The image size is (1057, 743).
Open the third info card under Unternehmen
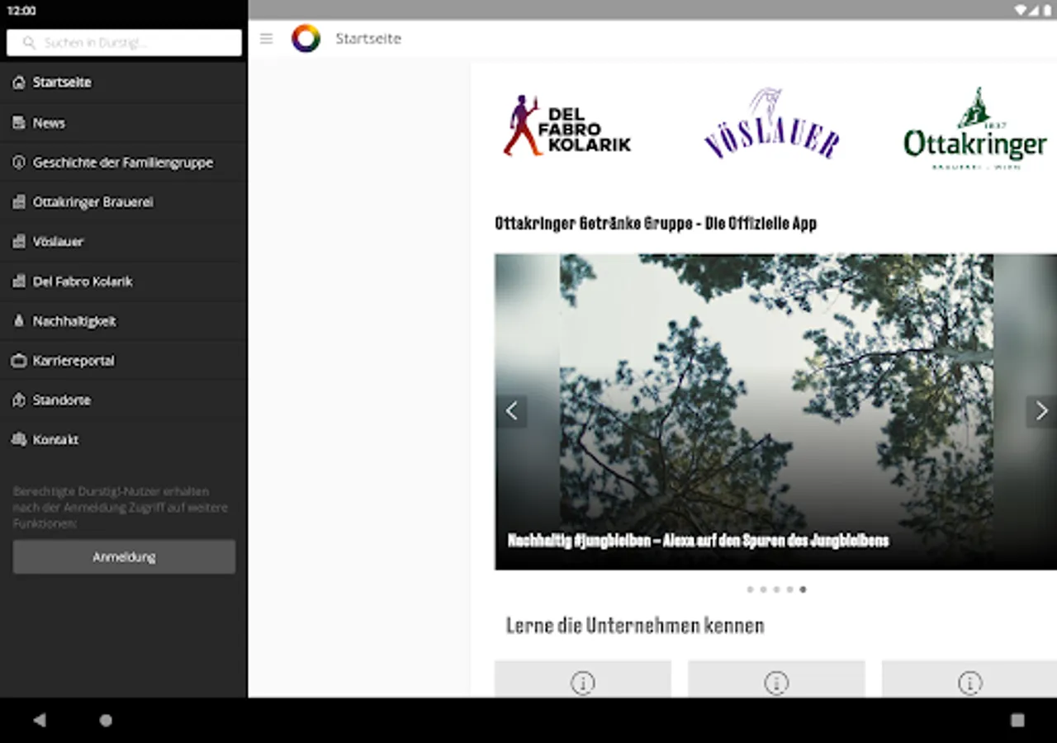click(969, 679)
